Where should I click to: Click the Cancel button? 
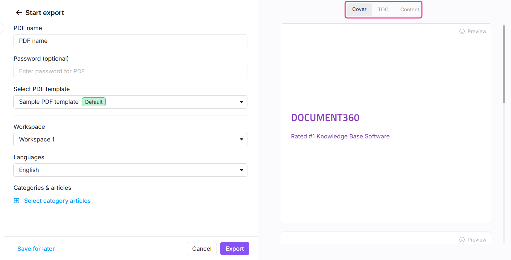click(202, 249)
